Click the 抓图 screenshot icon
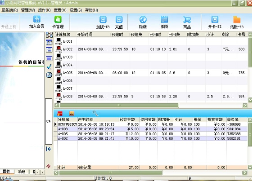 pos(164,20)
